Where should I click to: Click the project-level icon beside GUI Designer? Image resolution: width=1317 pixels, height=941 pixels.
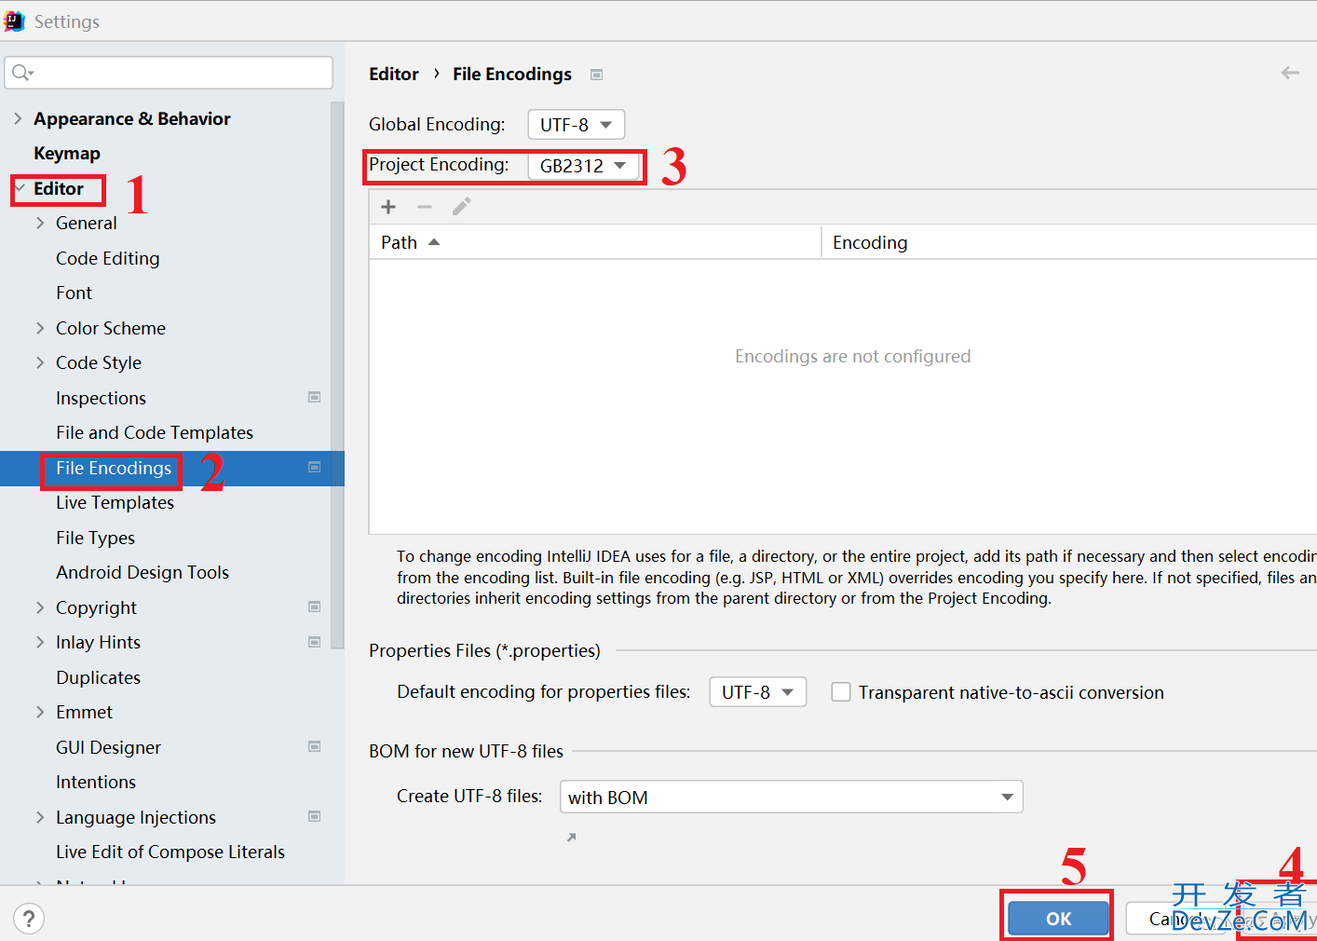(315, 747)
